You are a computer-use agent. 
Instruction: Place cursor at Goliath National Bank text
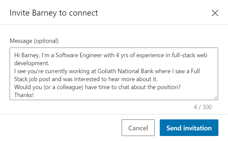126,71
